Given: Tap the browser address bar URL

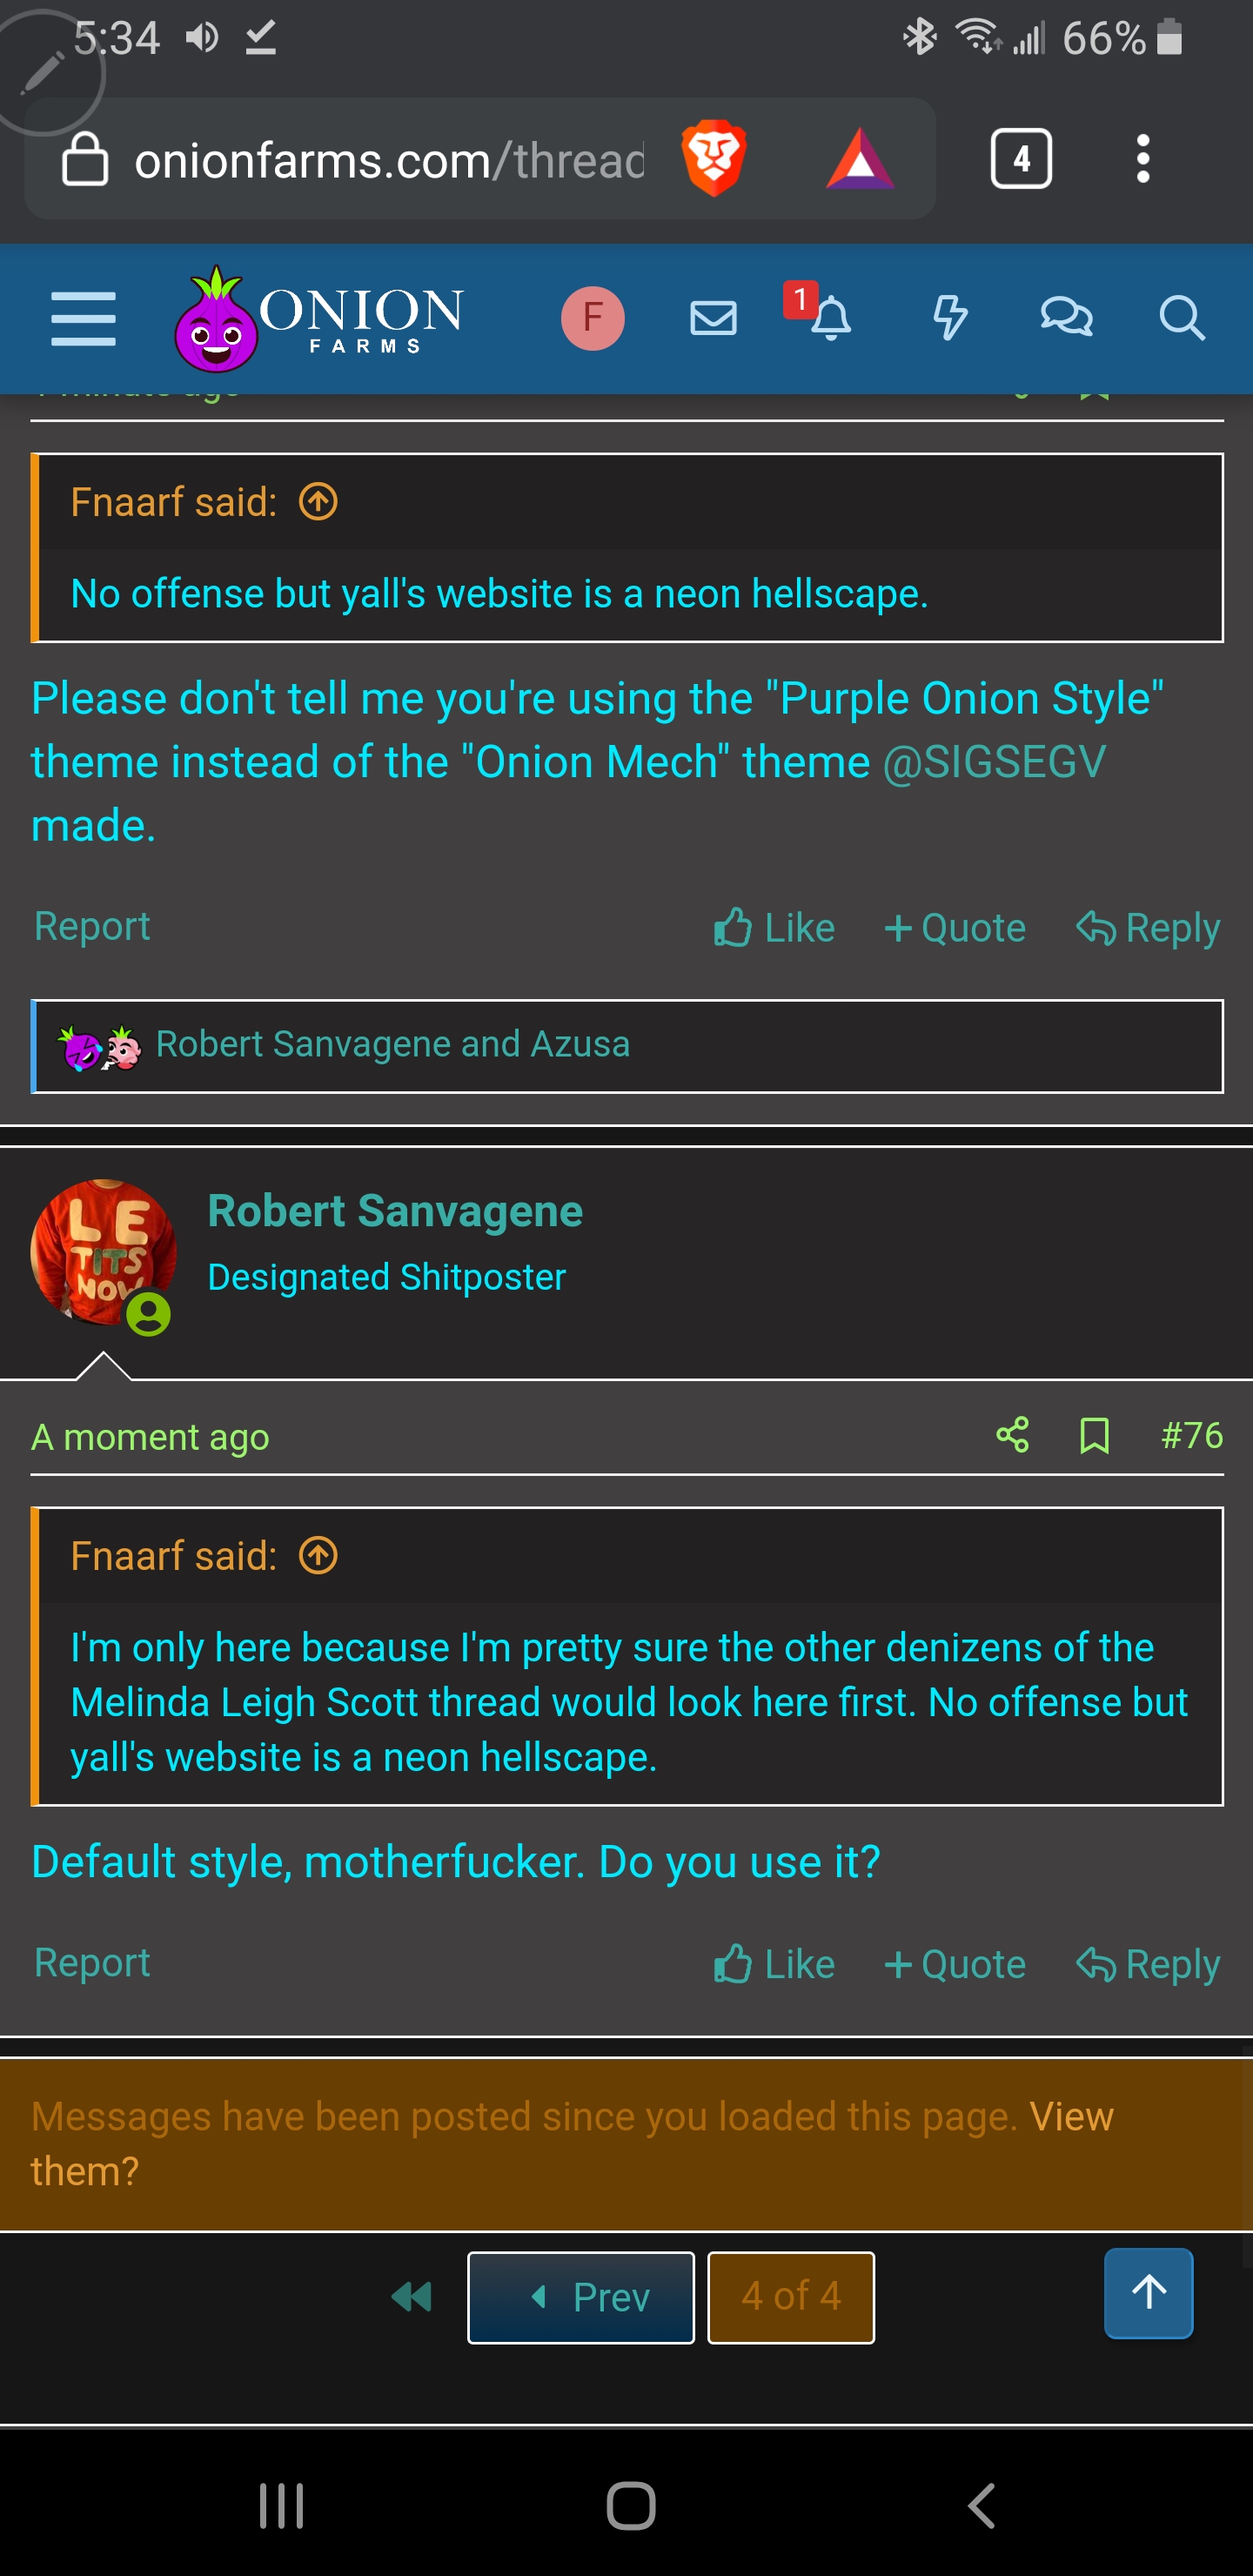Looking at the screenshot, I should [x=389, y=161].
